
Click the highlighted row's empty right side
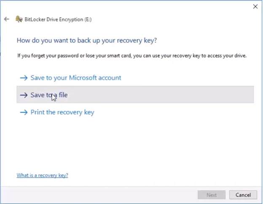pos(190,95)
